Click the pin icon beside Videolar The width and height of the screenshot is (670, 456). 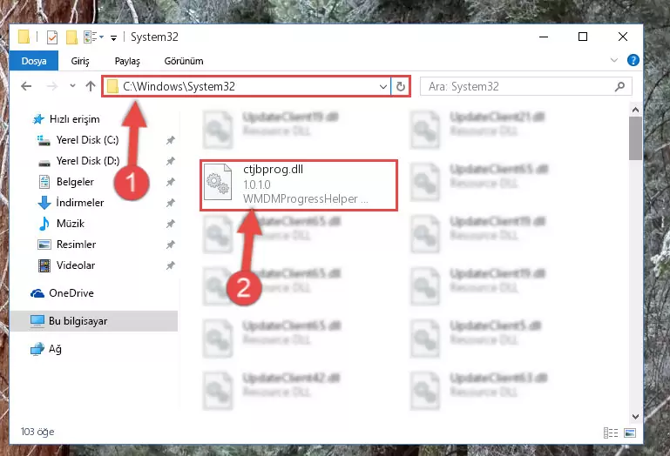coord(171,265)
